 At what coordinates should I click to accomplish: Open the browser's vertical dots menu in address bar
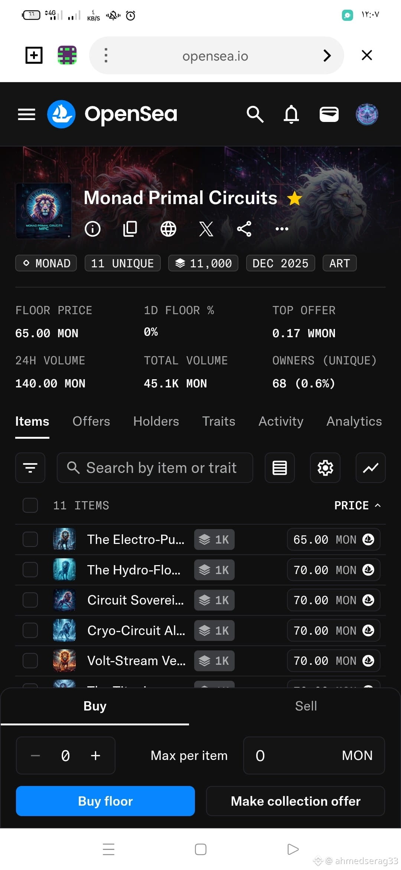tap(106, 55)
